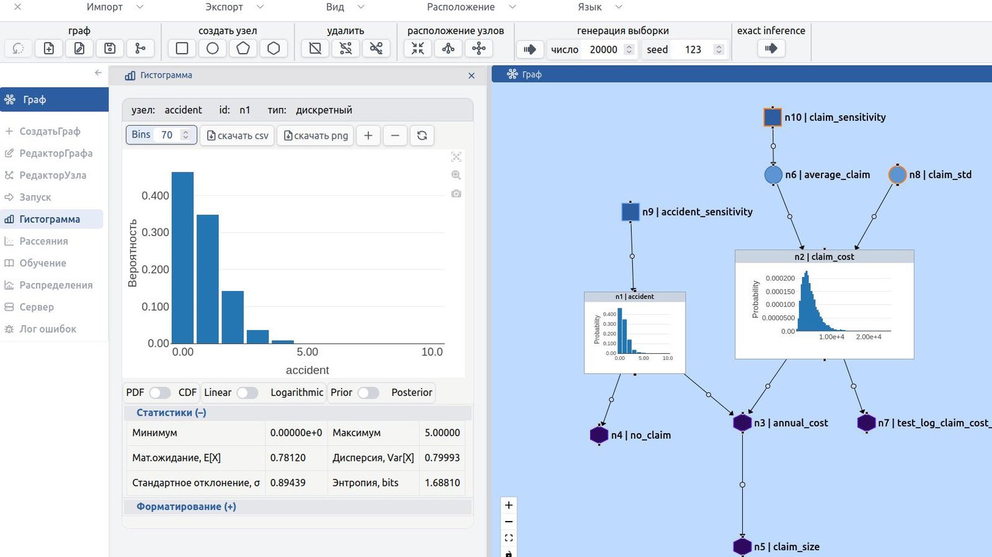Click the plus button beside скачать png
Image resolution: width=992 pixels, height=557 pixels.
pyautogui.click(x=368, y=135)
